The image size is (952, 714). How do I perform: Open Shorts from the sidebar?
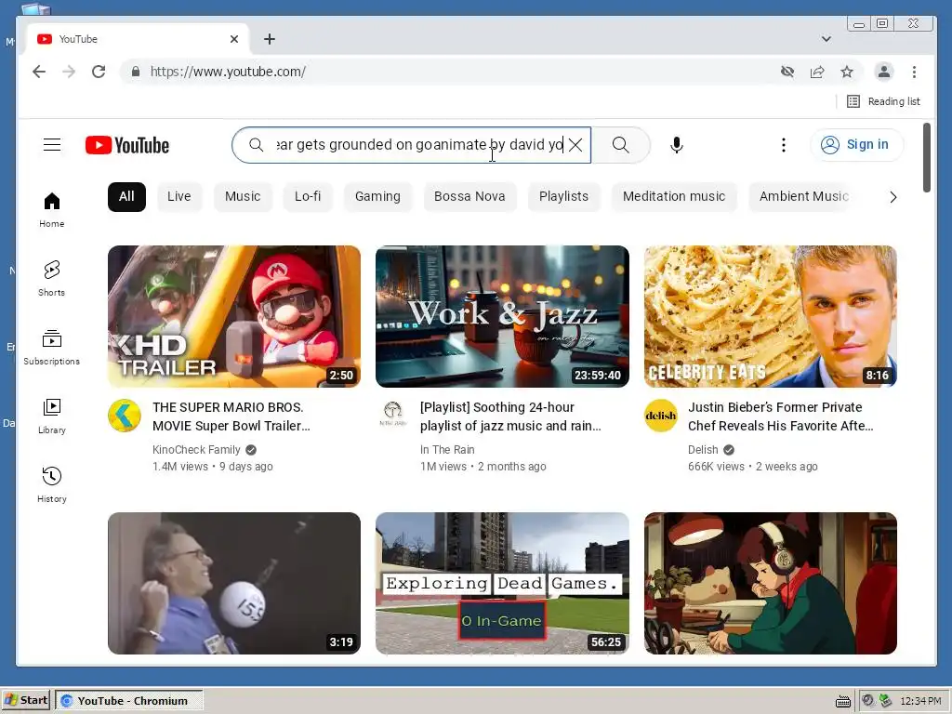click(52, 279)
